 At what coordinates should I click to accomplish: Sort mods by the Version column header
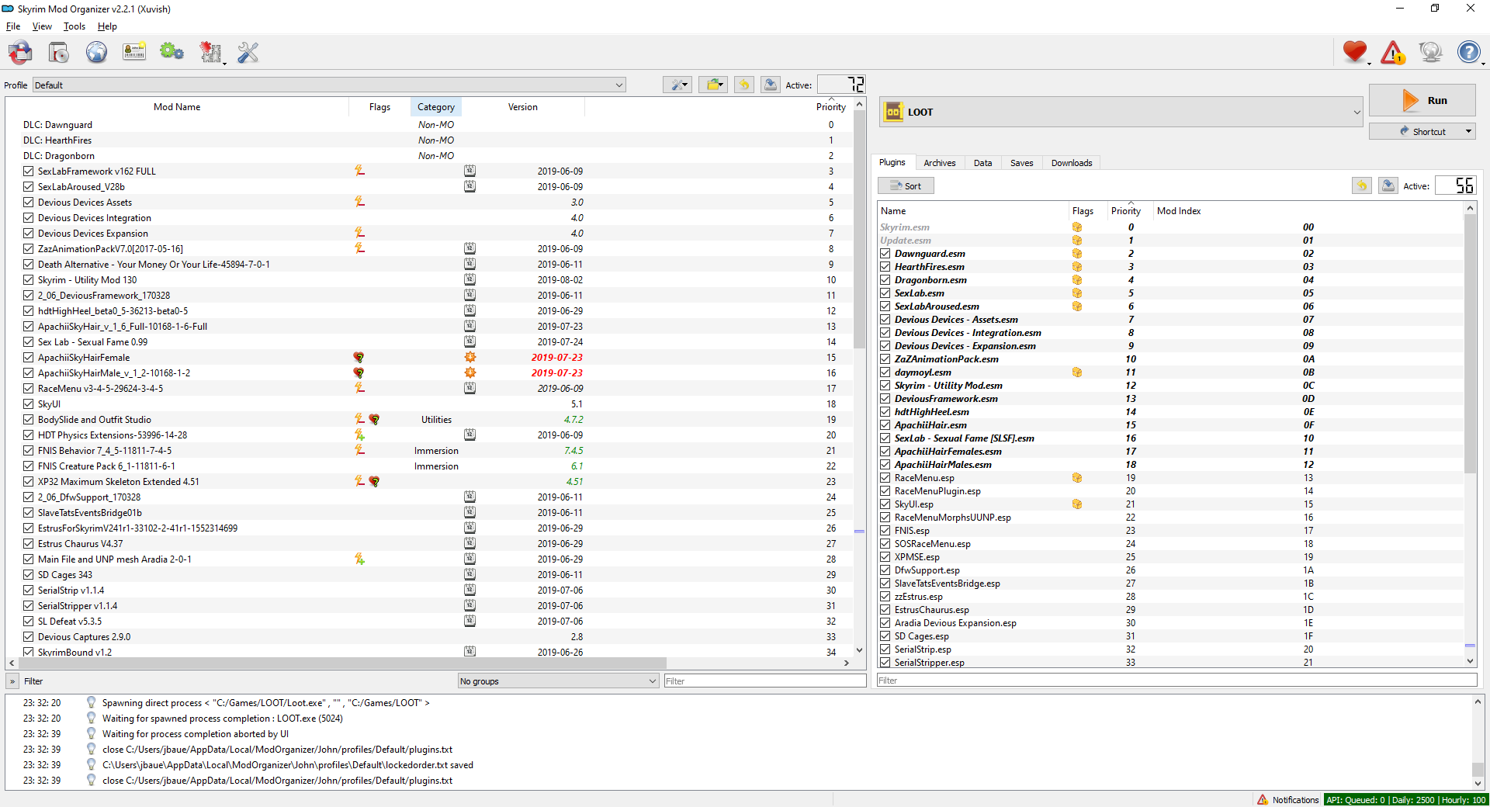[x=523, y=107]
